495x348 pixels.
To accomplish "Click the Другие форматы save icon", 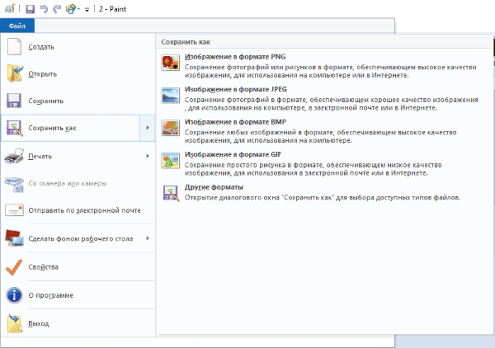I will pos(171,193).
